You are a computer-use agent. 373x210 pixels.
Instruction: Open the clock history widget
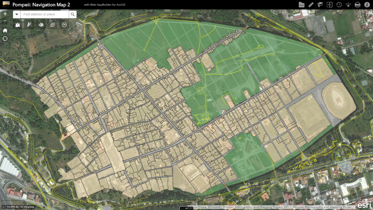point(339,5)
